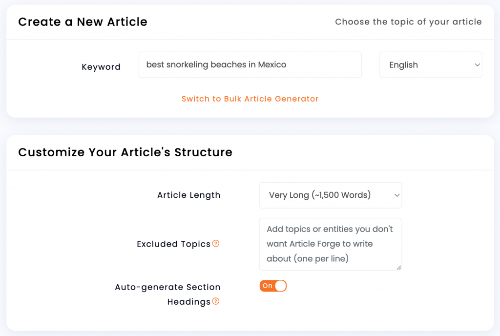The height and width of the screenshot is (336, 500).
Task: Click the white knob of the toggle
Action: point(280,286)
